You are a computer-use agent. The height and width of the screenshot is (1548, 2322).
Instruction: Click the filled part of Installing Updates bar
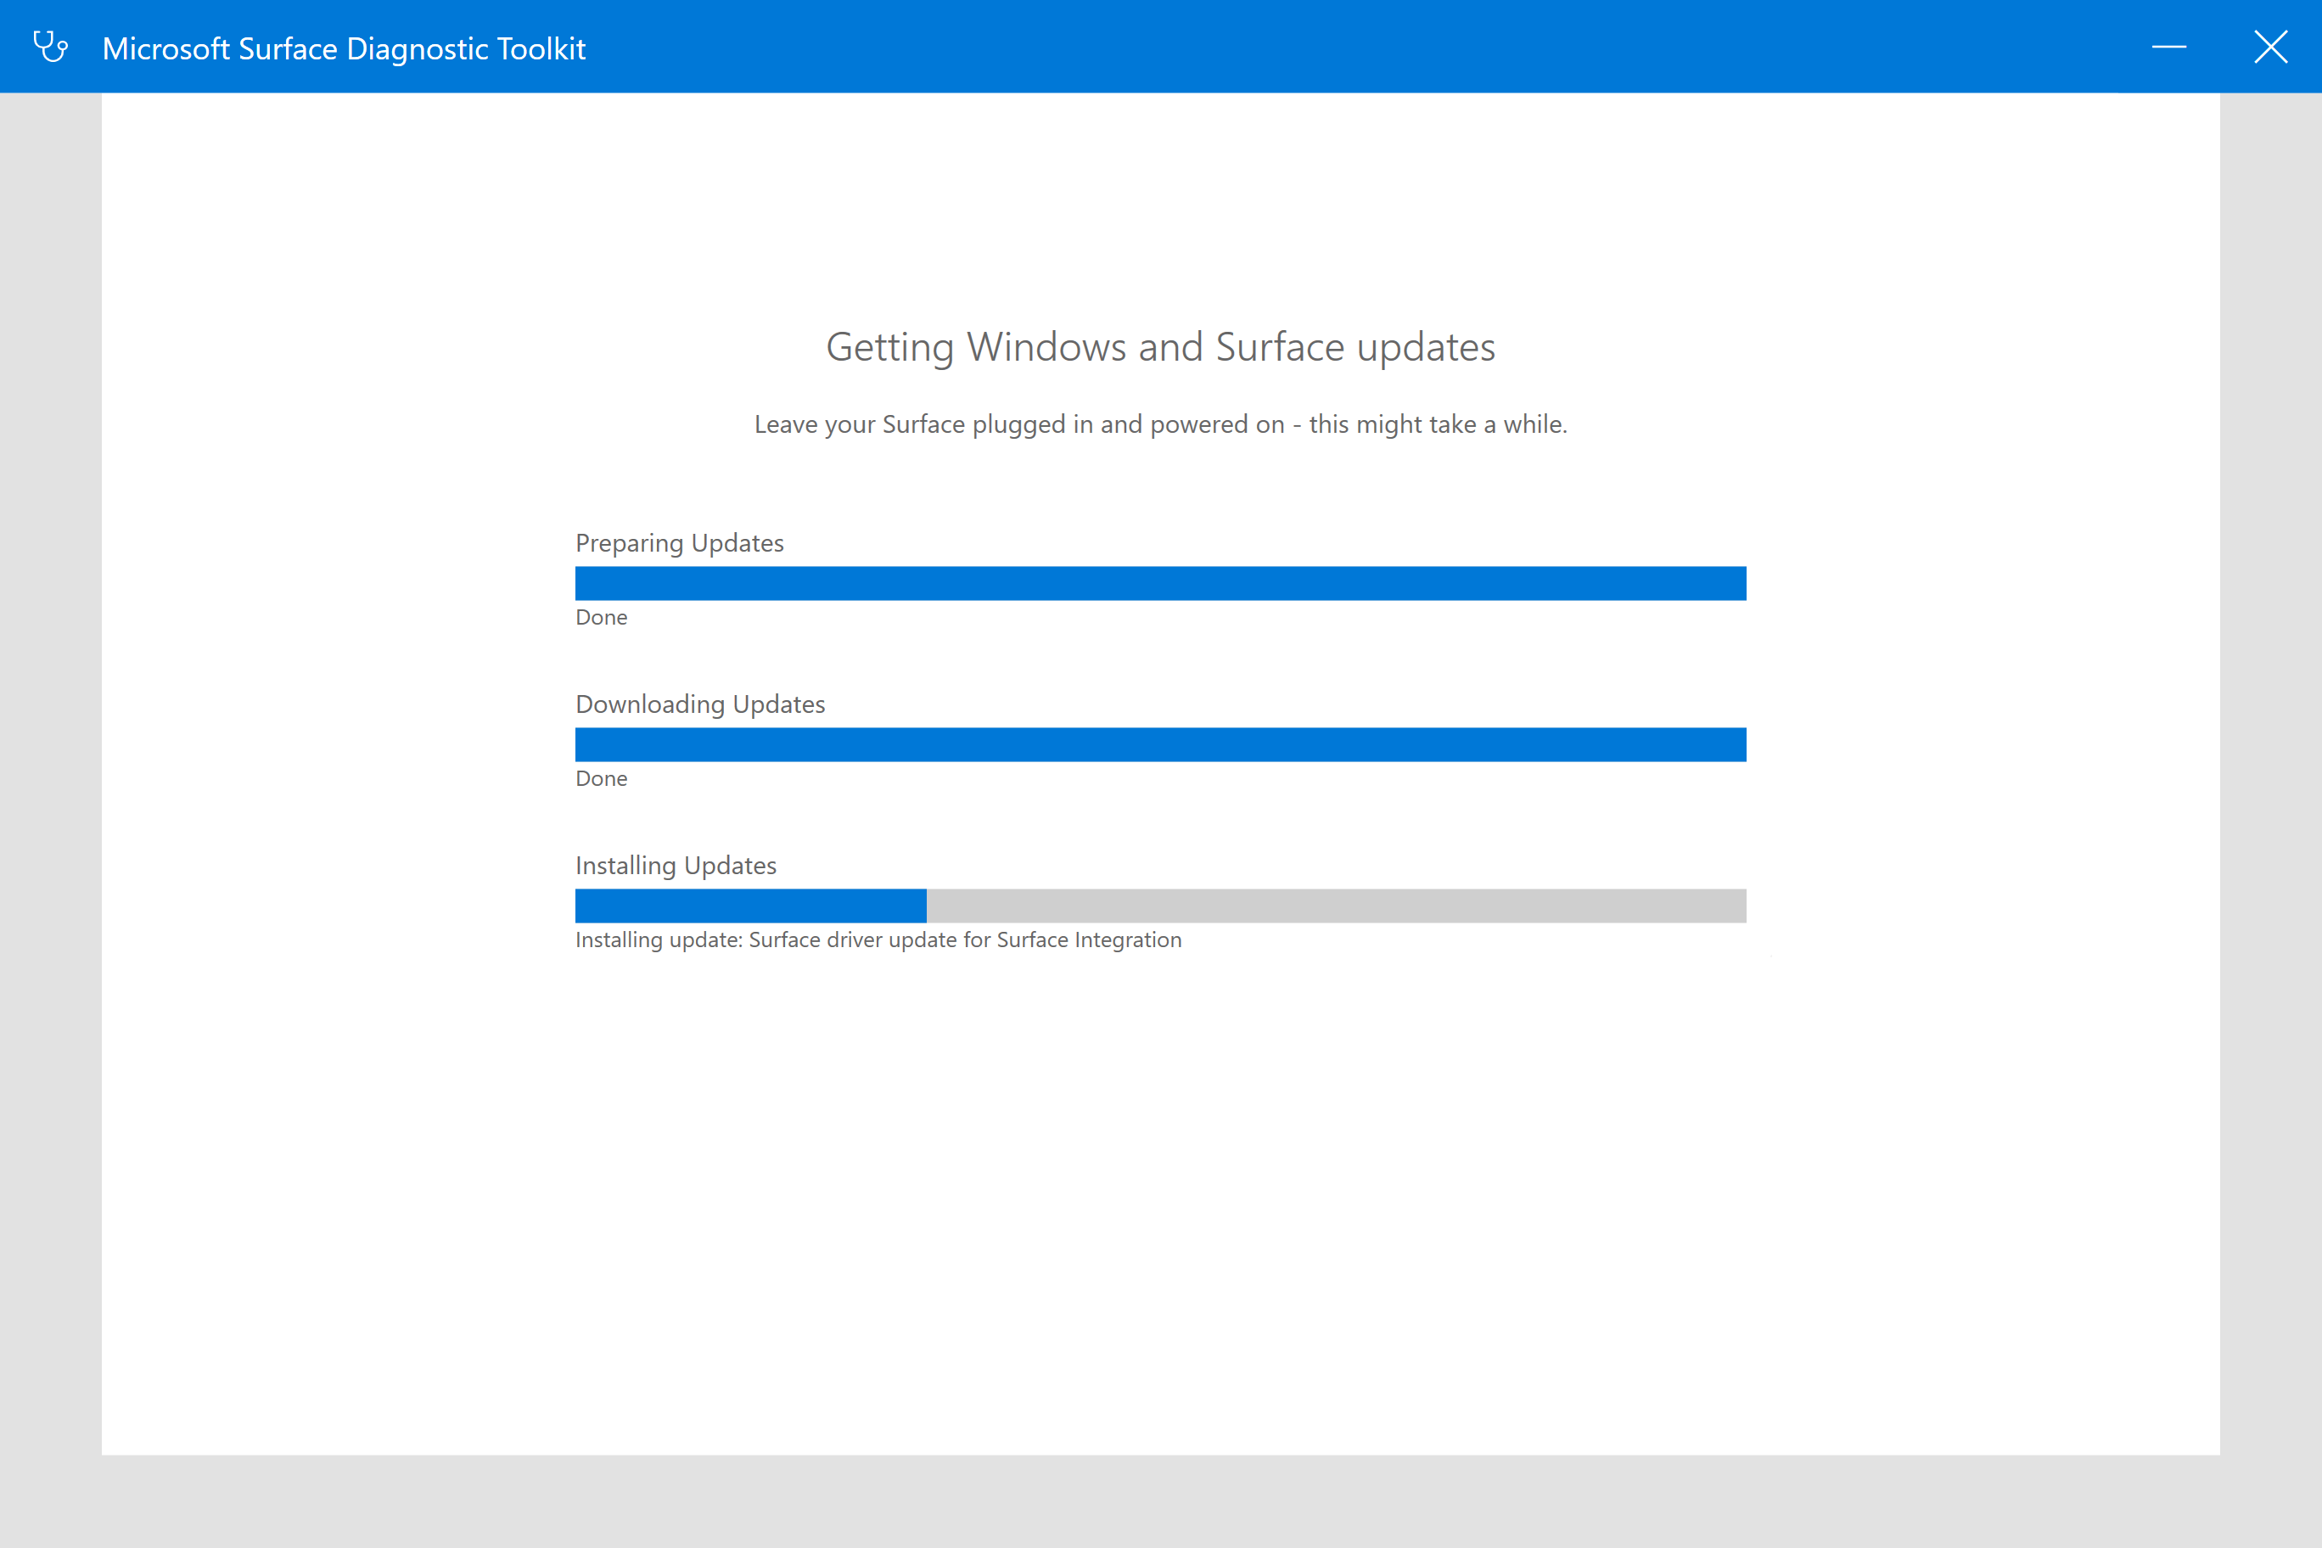(750, 906)
